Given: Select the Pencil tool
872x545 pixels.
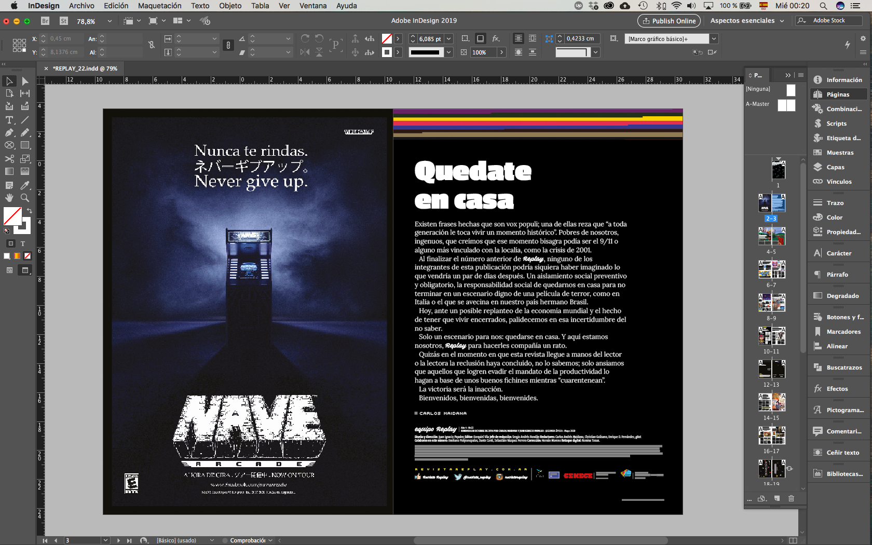Looking at the screenshot, I should coord(25,133).
